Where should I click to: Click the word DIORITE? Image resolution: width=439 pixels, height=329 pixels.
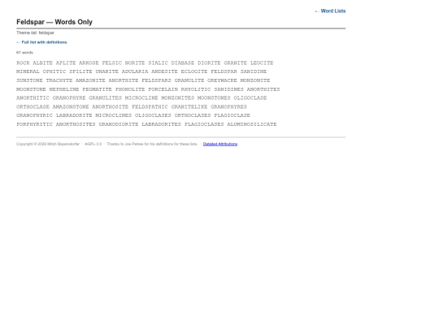[209, 63]
